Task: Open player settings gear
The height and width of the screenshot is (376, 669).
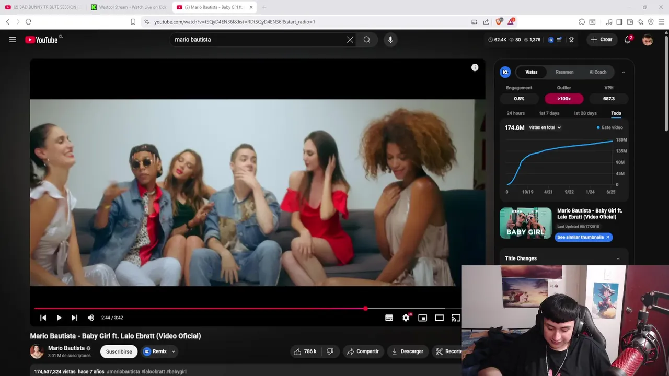Action: coord(406,318)
